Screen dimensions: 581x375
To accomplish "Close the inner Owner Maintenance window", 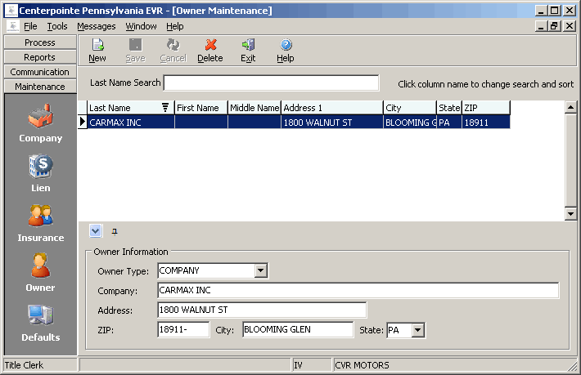I will (570, 26).
